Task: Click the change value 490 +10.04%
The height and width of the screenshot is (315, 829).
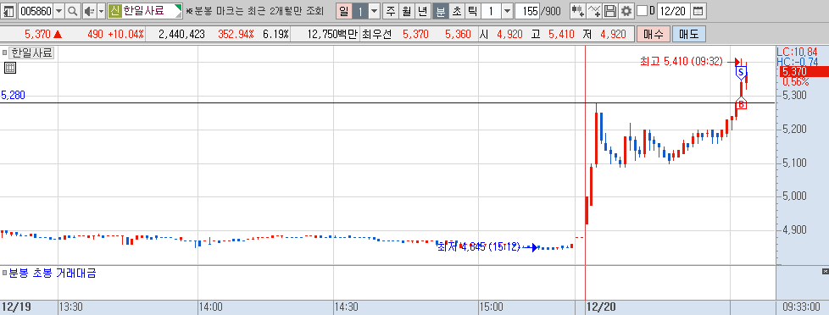Action: 116,35
